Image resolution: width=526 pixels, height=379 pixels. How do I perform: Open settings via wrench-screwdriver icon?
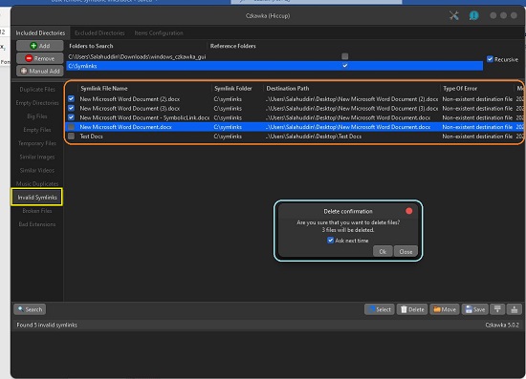[x=454, y=15]
